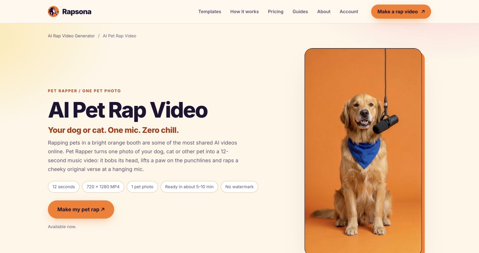479x253 pixels.
Task: Open the About page
Action: coord(324,12)
